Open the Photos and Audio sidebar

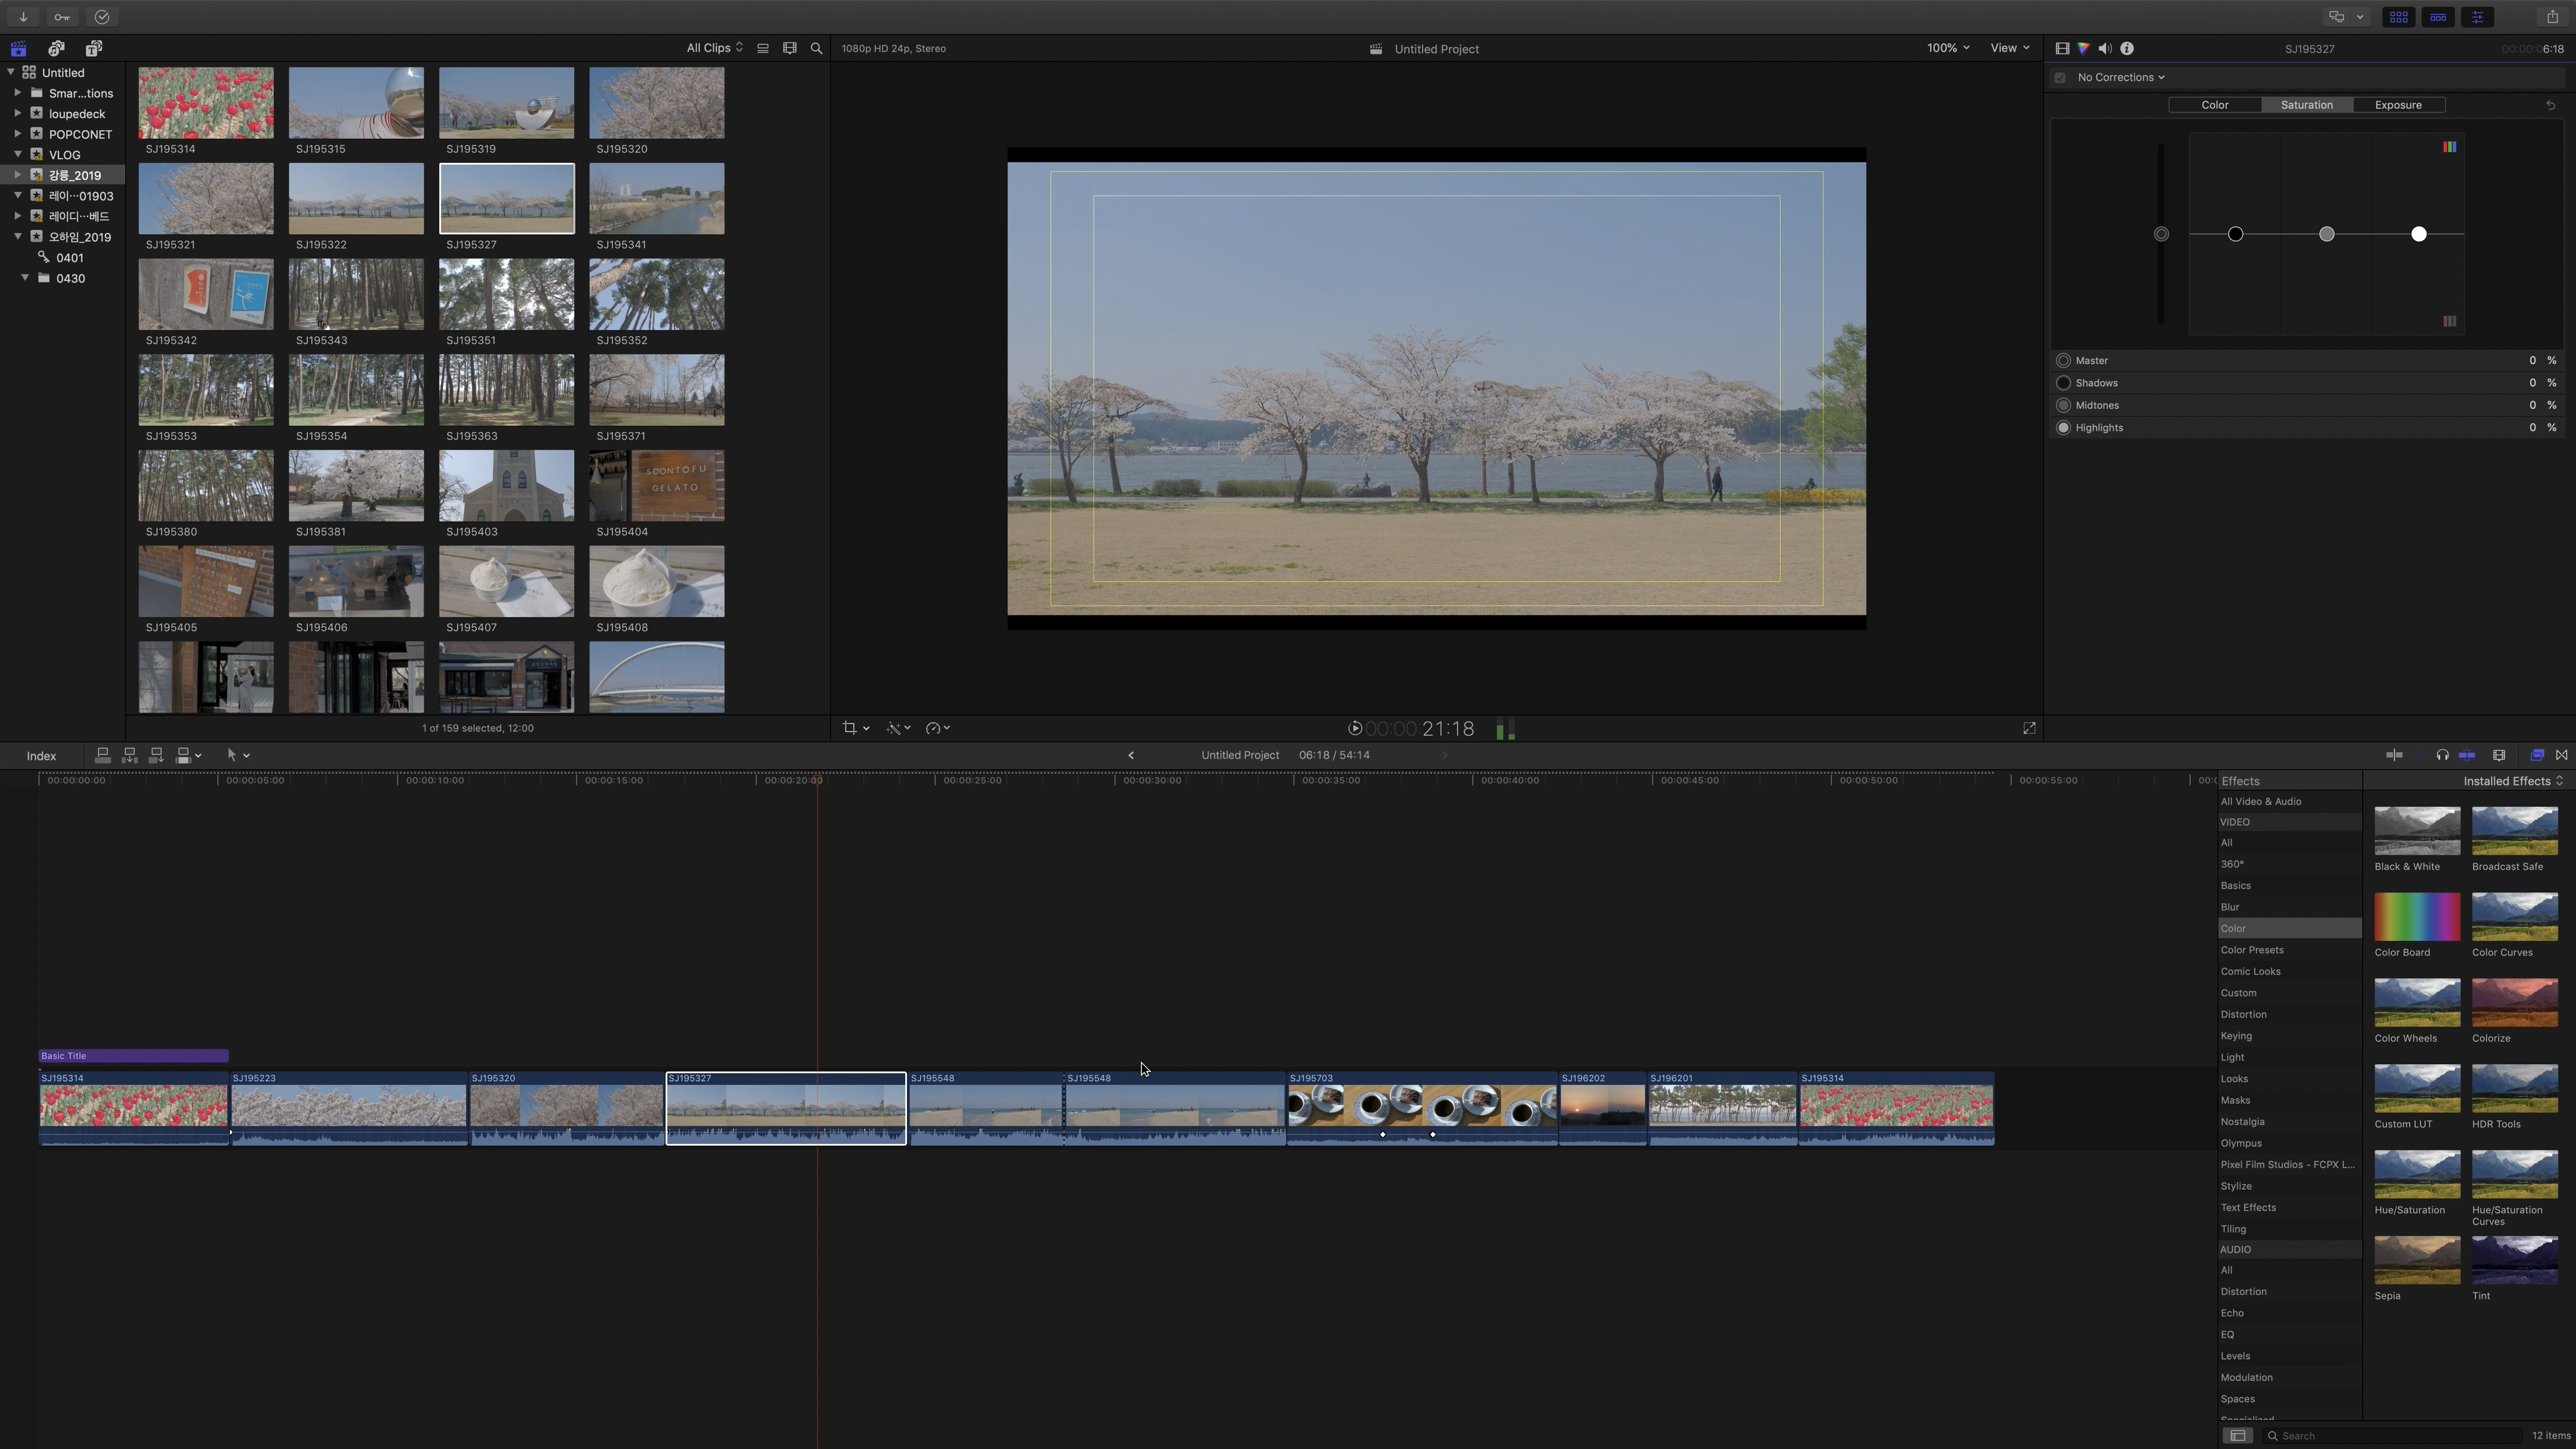[x=56, y=48]
